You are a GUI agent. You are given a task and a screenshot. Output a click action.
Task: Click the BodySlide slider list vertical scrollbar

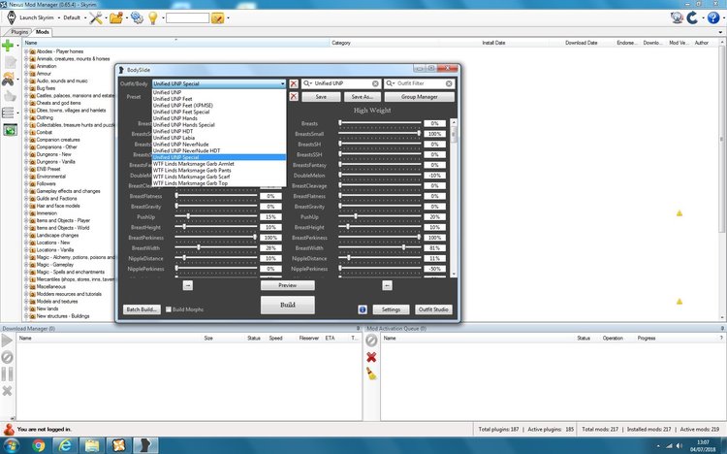454,198
